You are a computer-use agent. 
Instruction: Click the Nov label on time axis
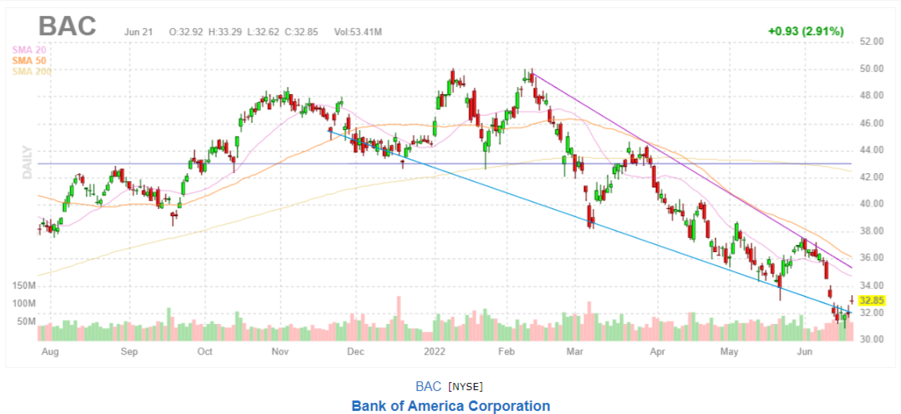tap(279, 351)
